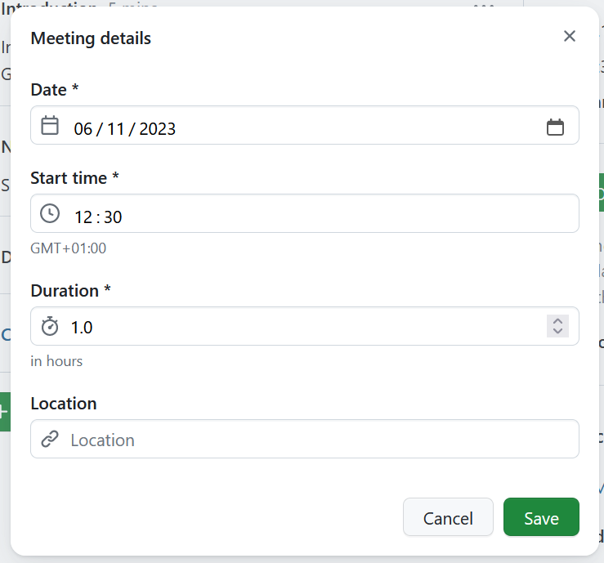604x563 pixels.
Task: Save the meeting details
Action: click(541, 518)
